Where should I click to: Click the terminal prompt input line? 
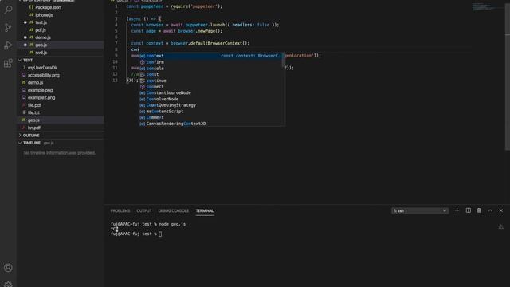point(136,234)
